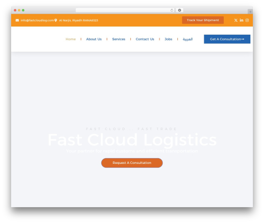Click the green maximize window button
Screen dimensions: 264x223
[x=23, y=10]
